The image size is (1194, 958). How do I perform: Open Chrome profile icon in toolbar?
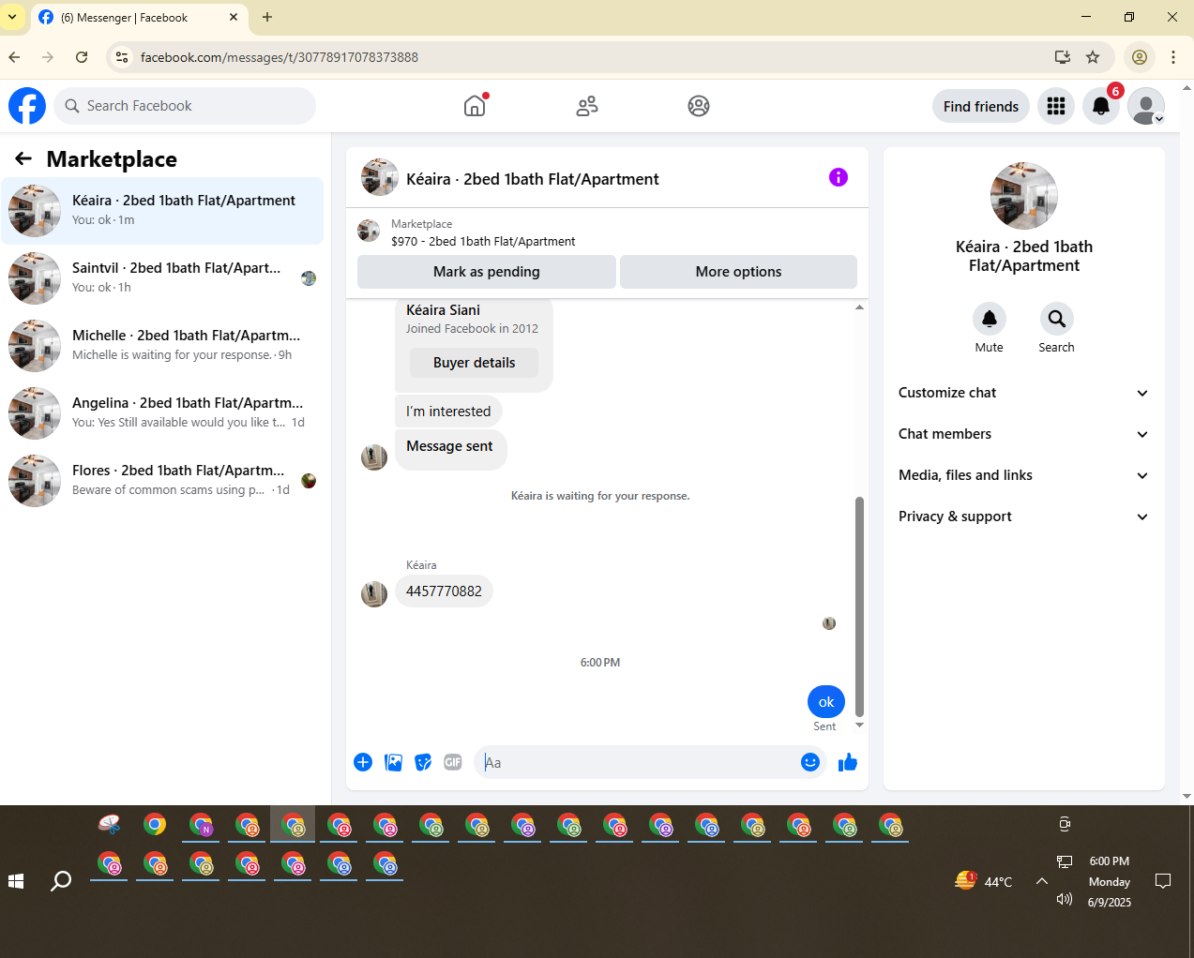coord(1140,57)
